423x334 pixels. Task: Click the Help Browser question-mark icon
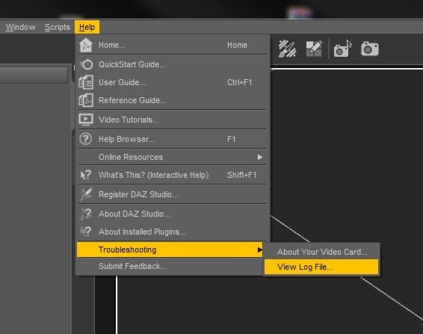pyautogui.click(x=85, y=139)
